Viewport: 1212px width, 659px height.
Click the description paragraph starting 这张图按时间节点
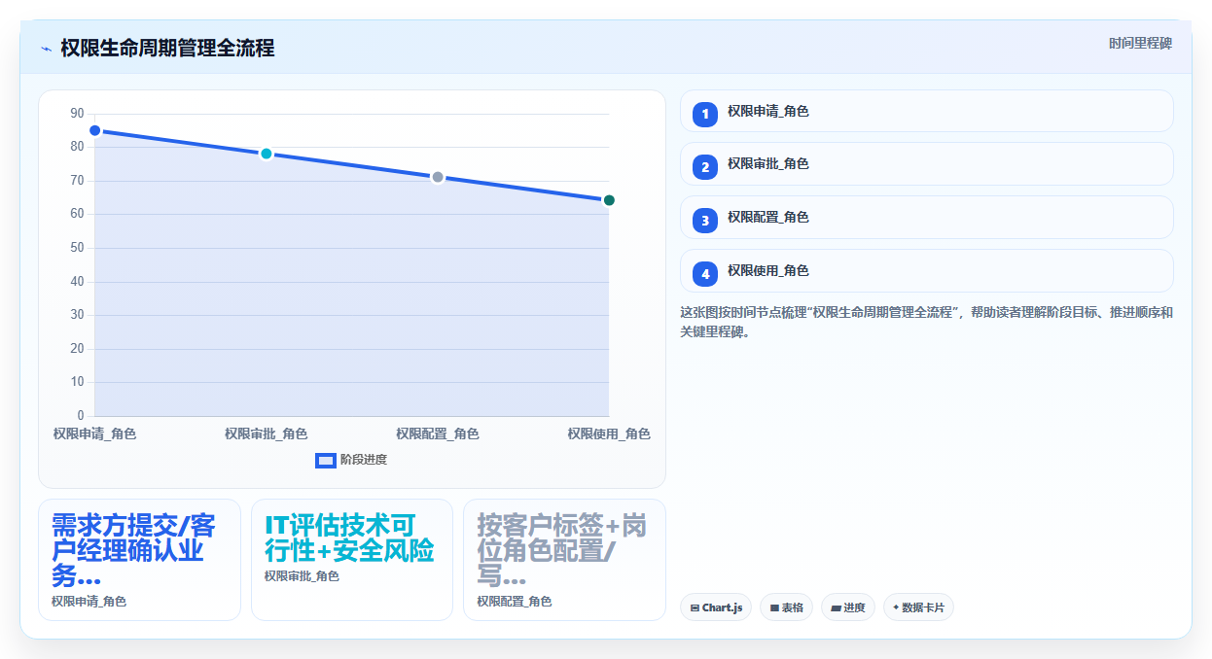[x=926, y=323]
